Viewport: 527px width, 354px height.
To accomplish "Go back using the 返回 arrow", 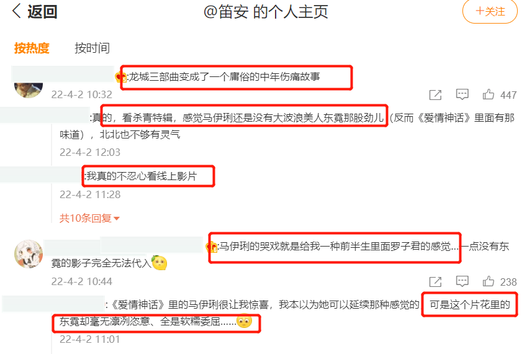I will coord(35,11).
